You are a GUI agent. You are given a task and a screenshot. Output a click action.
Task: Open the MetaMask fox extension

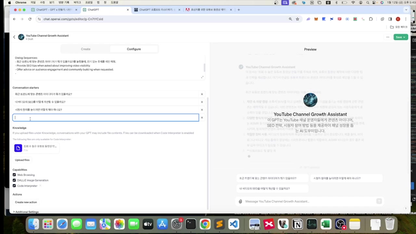[316, 19]
